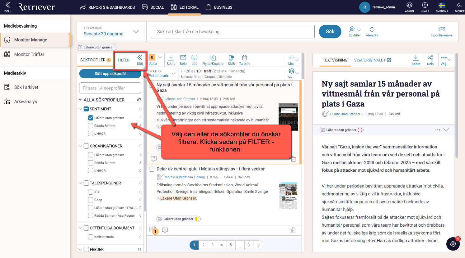The image size is (465, 258).
Task: Open the Admin gear settings
Action: click(409, 7)
